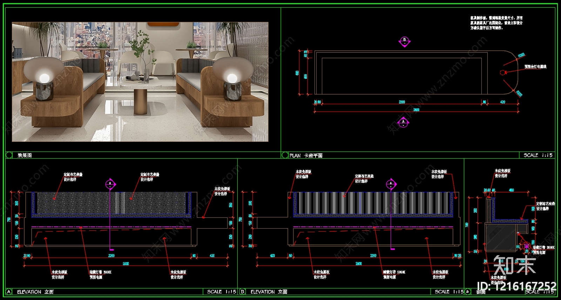
Task: Click the upper R200 radius label in plan
Action: [521, 55]
